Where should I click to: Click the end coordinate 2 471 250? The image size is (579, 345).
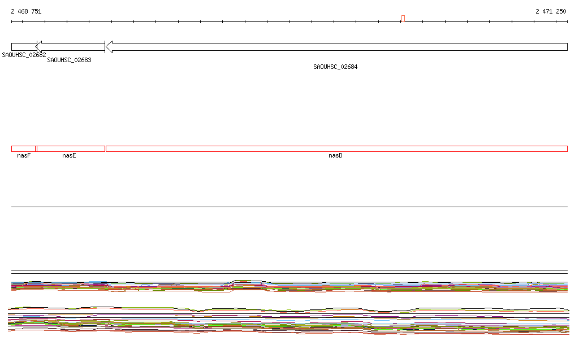551,11
